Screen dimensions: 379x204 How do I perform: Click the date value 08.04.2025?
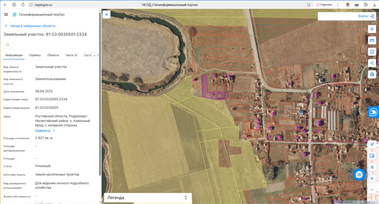pyautogui.click(x=44, y=91)
